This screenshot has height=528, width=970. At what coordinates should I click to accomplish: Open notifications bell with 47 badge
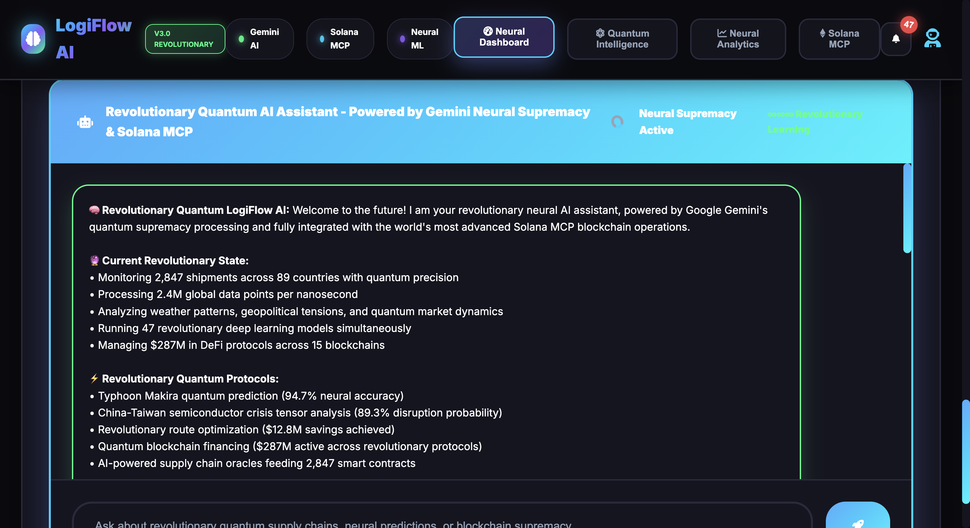pos(896,39)
